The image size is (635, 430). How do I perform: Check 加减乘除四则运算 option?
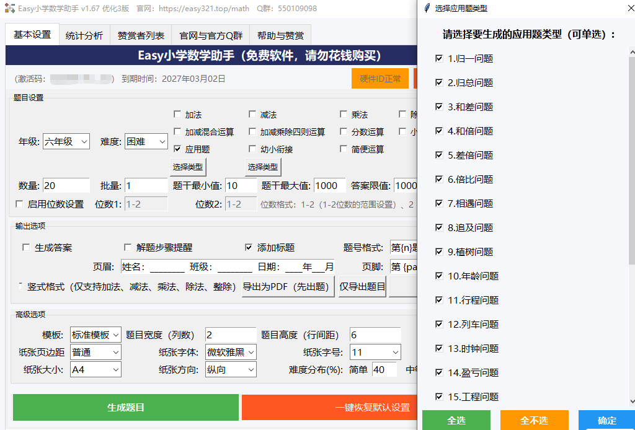click(252, 131)
